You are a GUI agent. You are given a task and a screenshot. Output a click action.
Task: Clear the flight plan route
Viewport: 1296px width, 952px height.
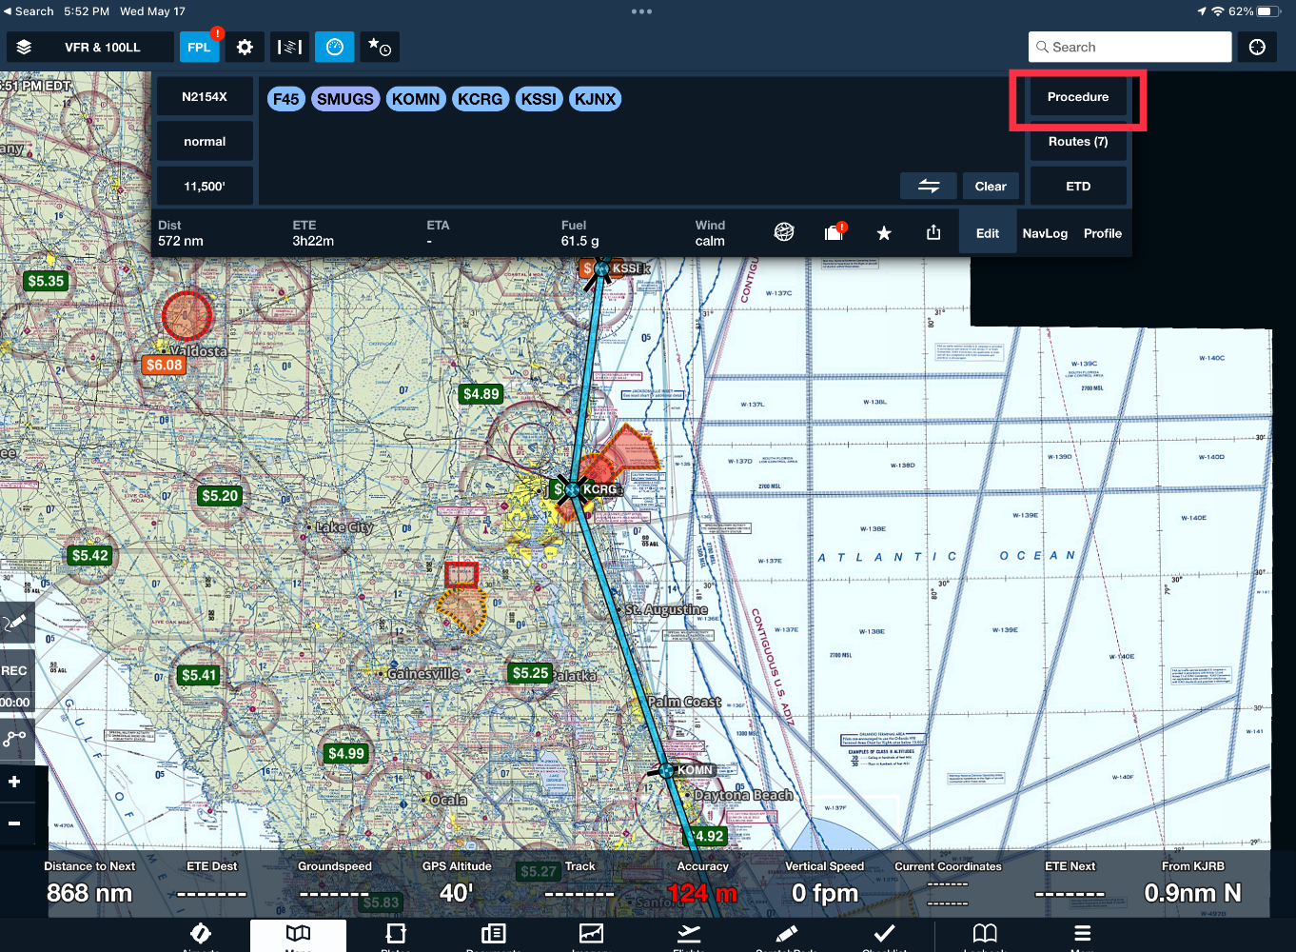991,186
